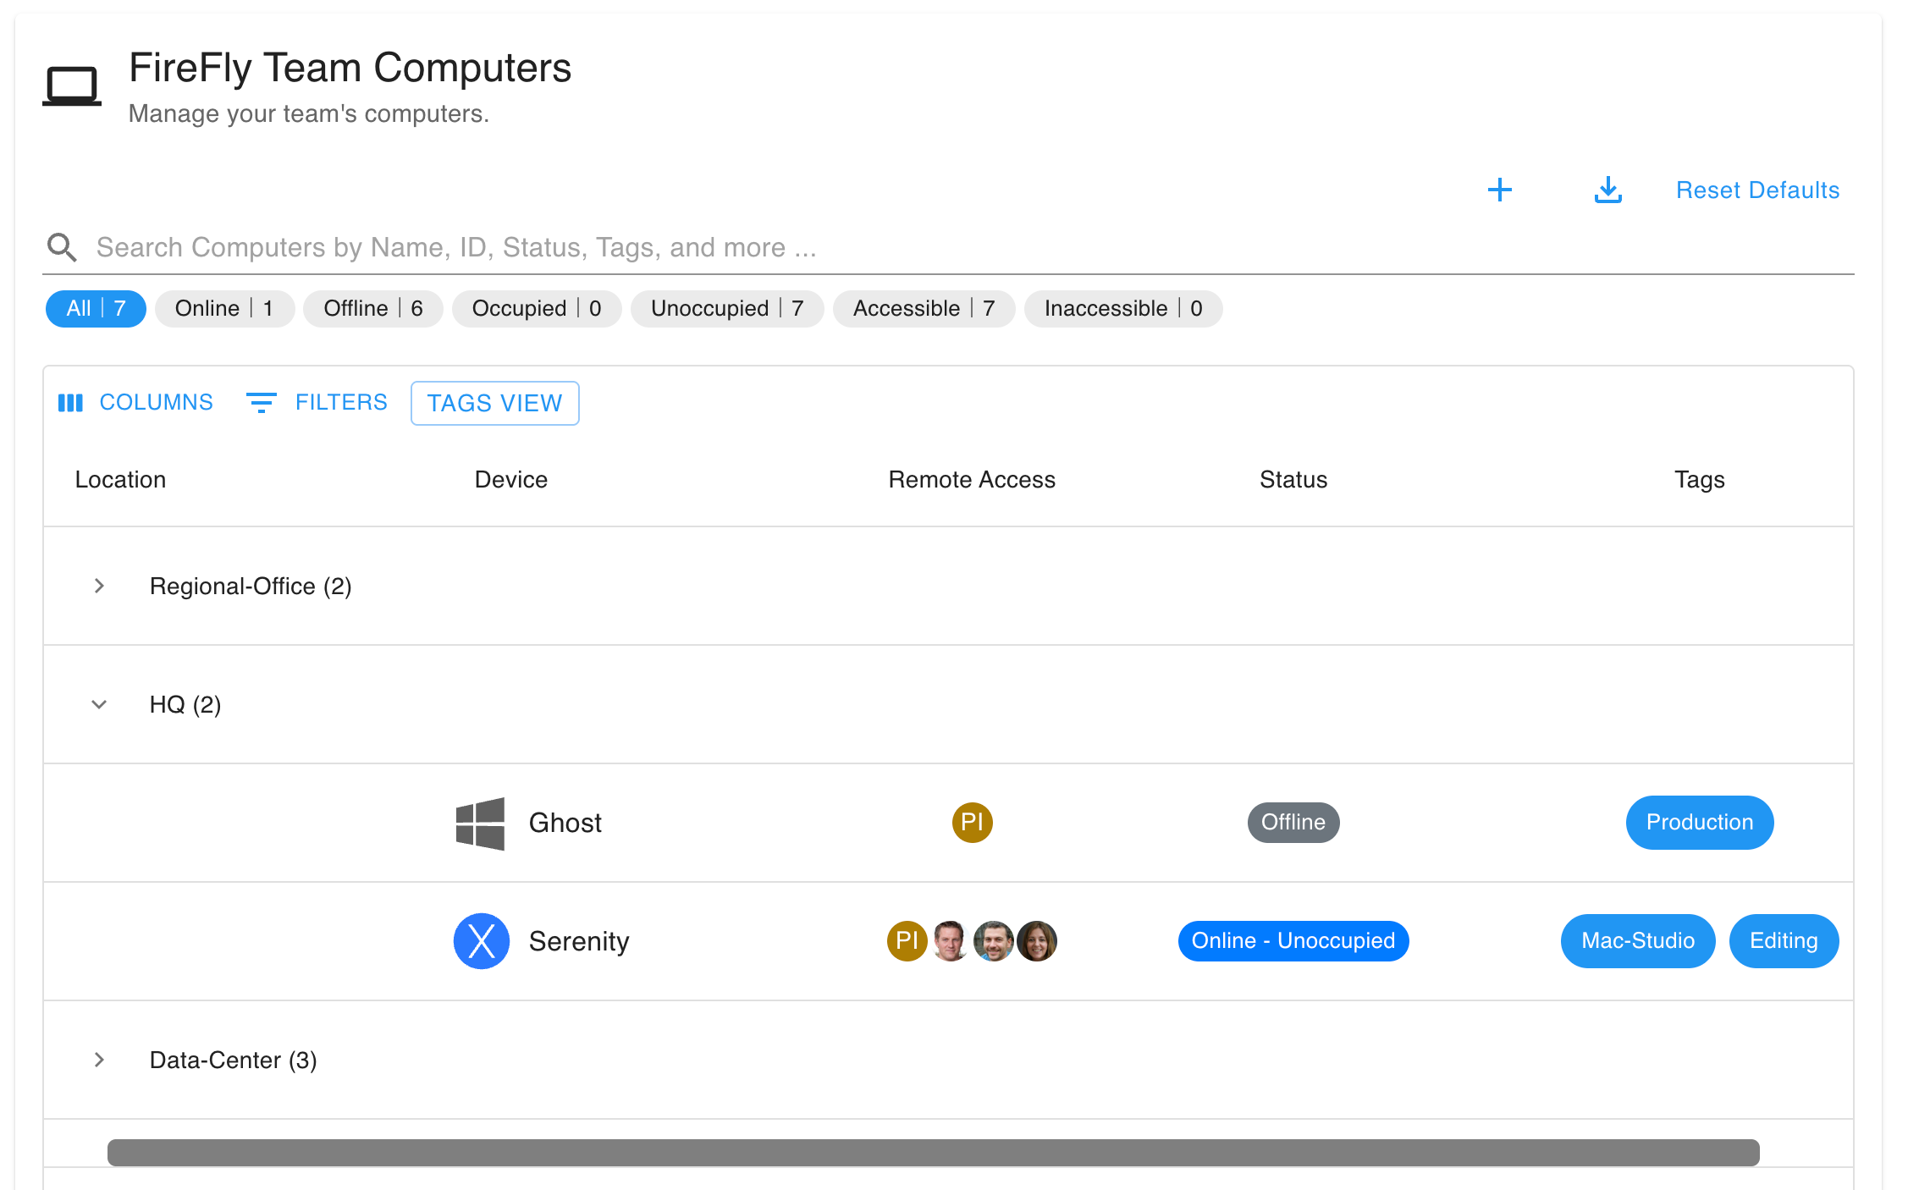This screenshot has height=1190, width=1908.
Task: Sort by the Tags column header
Action: click(x=1699, y=480)
